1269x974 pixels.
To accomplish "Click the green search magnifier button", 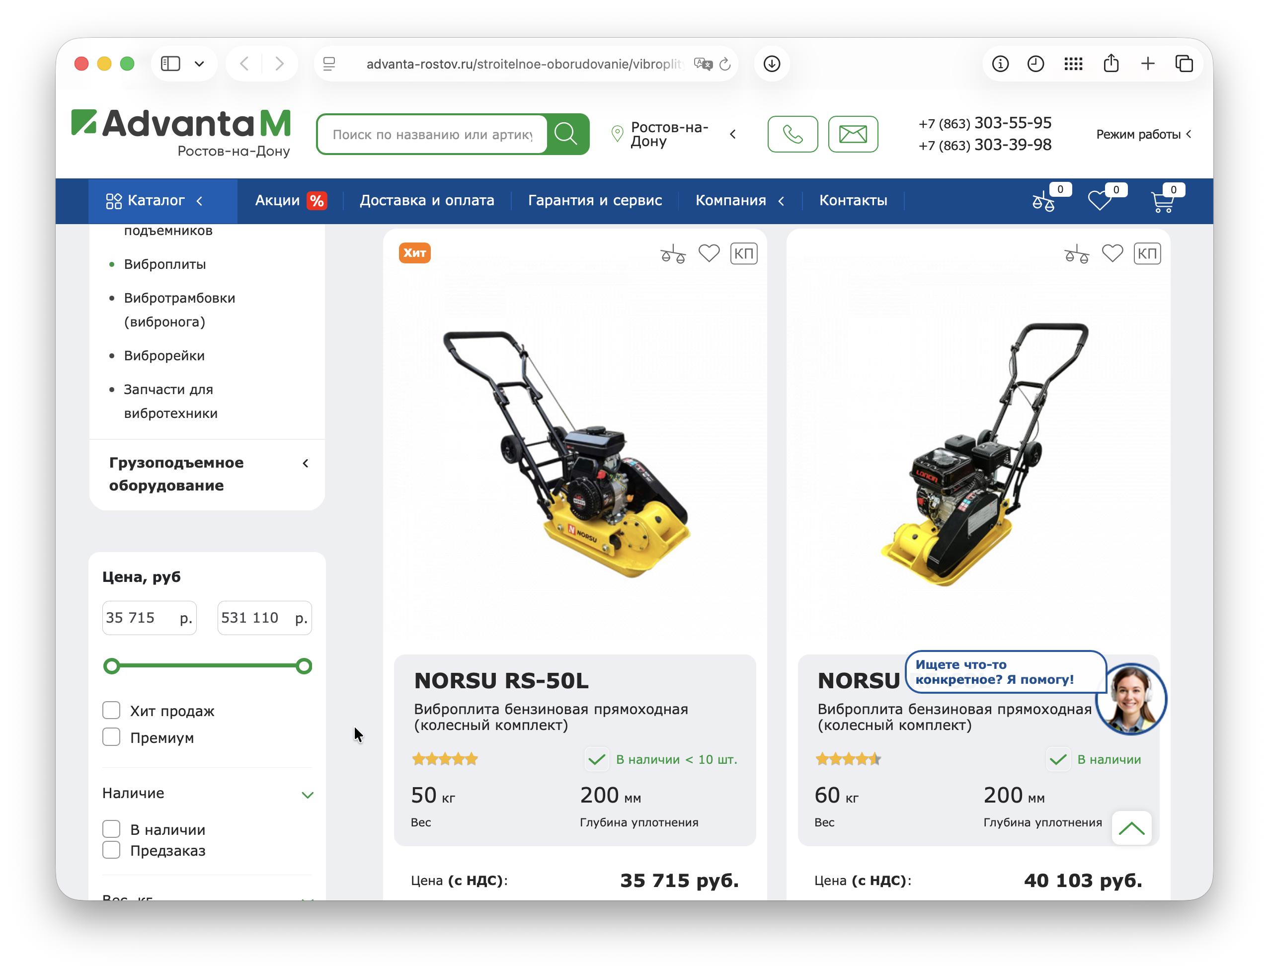I will (x=567, y=134).
